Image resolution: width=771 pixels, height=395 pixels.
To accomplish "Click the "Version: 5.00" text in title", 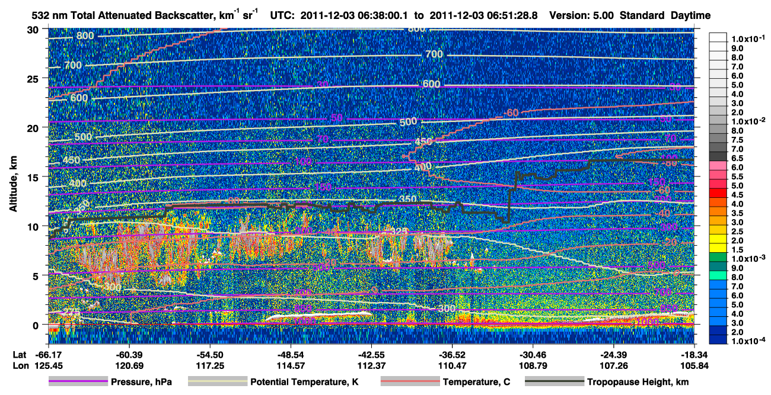I will 581,15.
